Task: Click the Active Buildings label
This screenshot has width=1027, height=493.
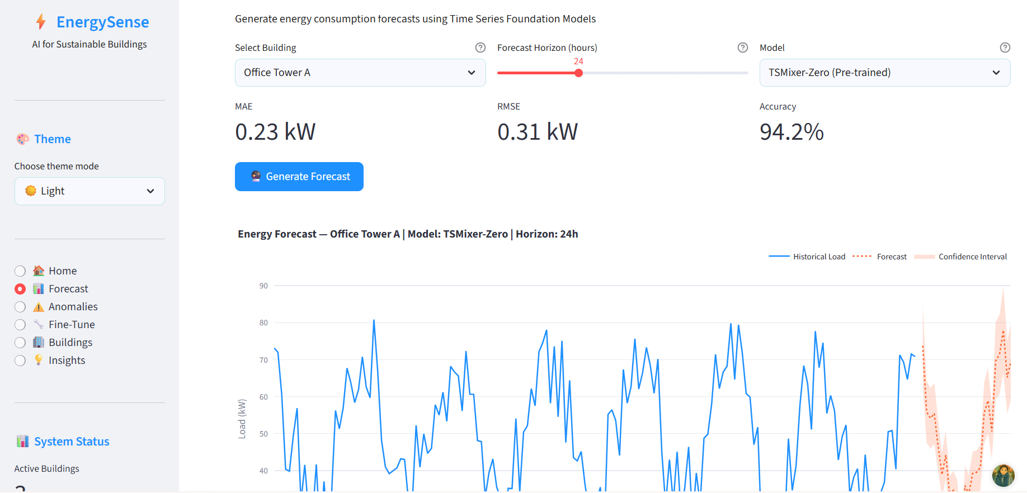Action: tap(47, 468)
